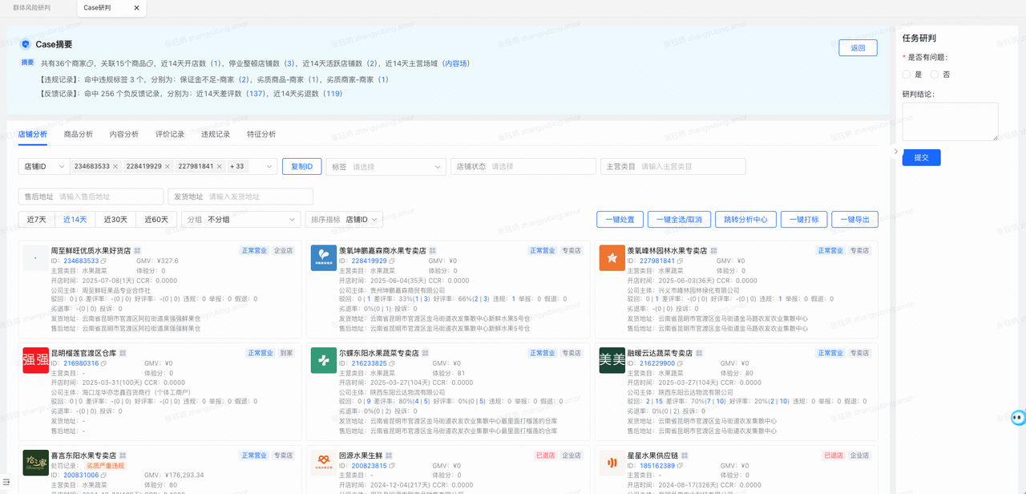Click the 复制ID button
Image resolution: width=1026 pixels, height=494 pixels.
(301, 166)
